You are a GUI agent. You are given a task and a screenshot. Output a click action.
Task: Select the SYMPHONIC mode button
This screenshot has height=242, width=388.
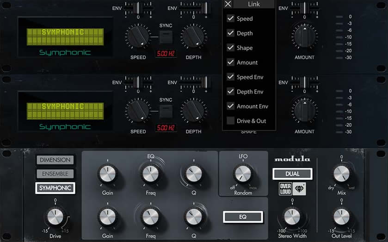(x=55, y=188)
